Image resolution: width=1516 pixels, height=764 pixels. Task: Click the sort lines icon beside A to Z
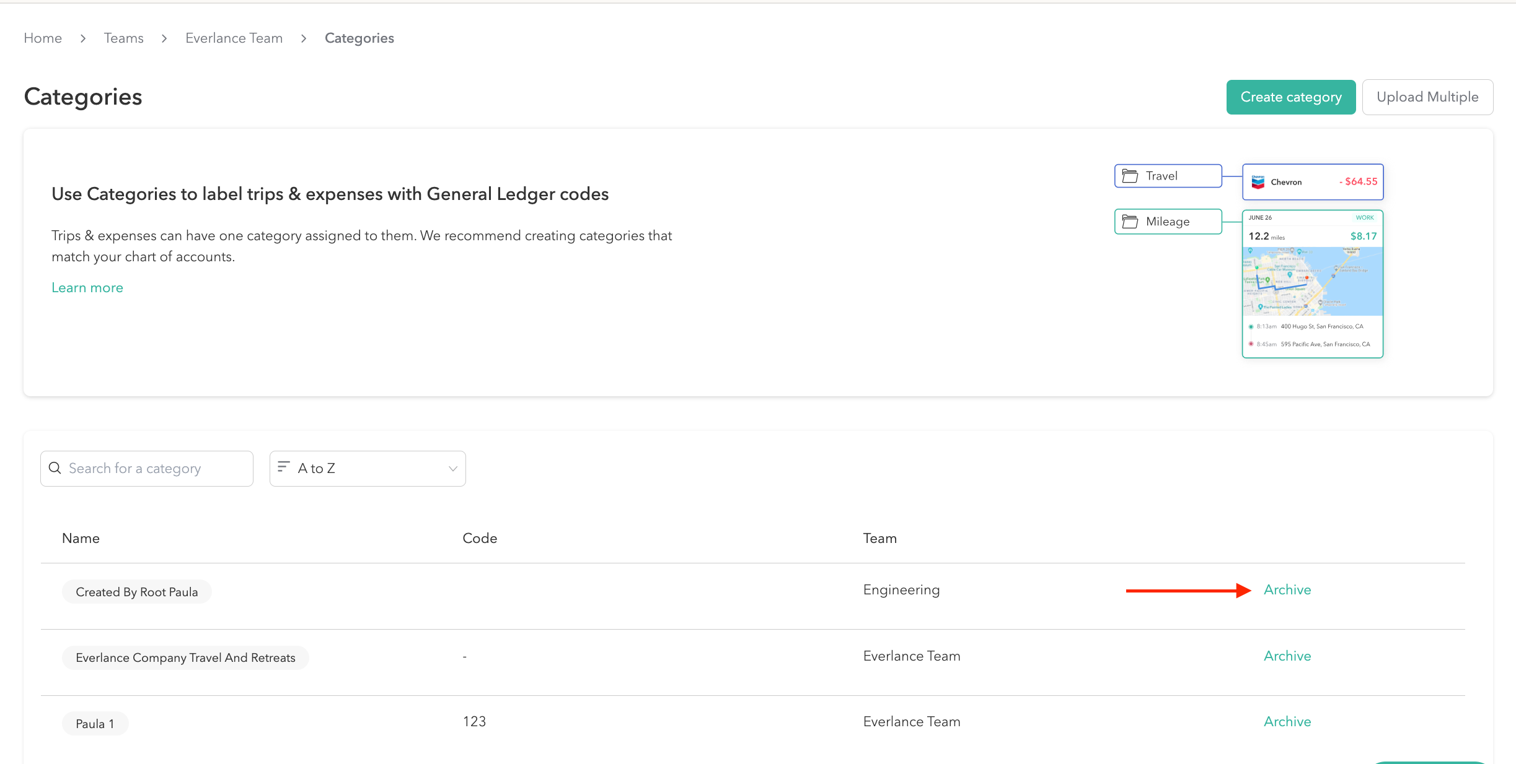284,468
